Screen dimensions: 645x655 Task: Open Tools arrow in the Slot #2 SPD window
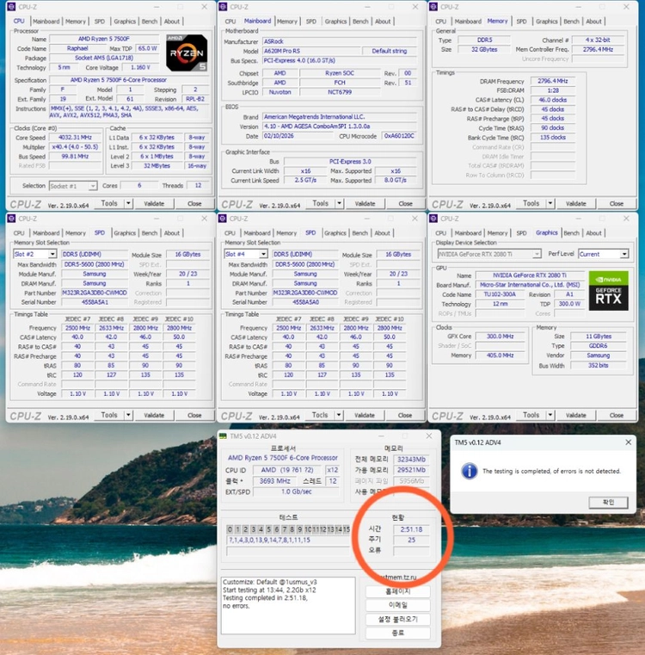[129, 415]
